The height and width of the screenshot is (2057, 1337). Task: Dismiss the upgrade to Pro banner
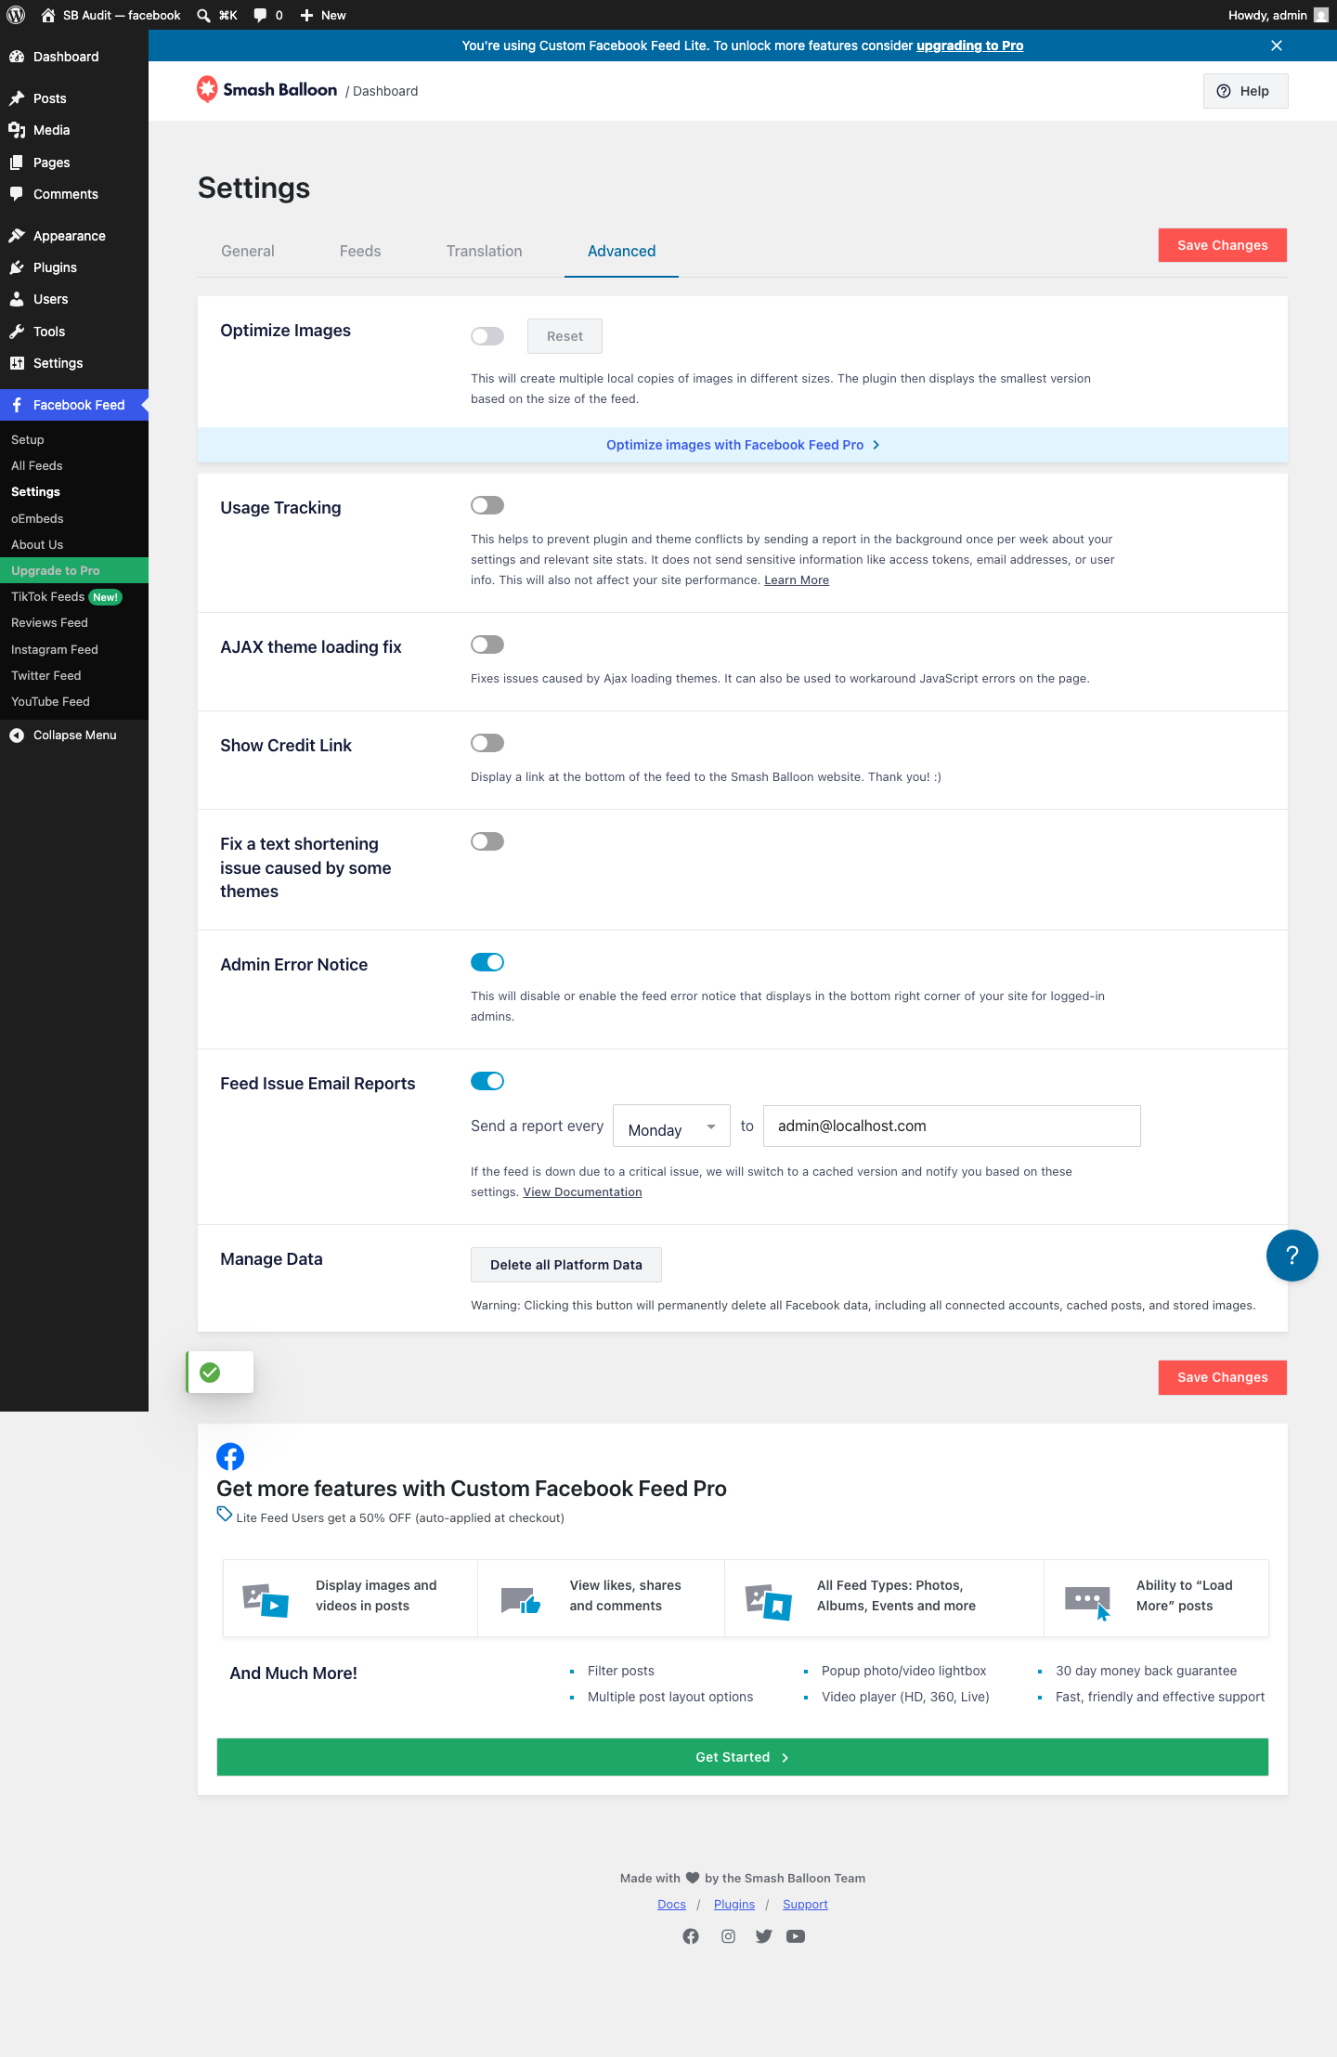pos(1277,46)
